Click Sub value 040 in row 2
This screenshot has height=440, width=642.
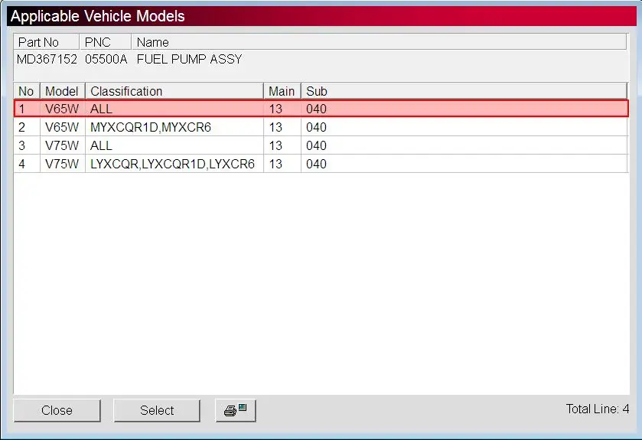(464, 127)
